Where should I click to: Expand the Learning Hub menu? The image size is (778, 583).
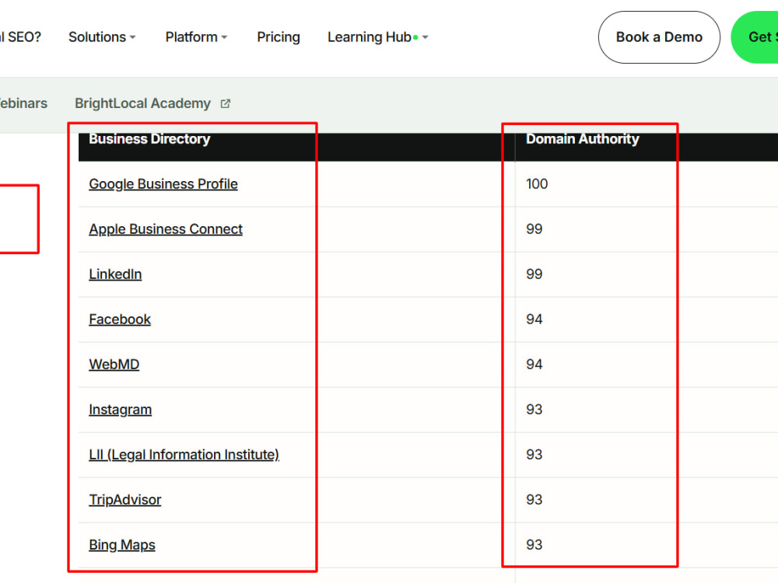(x=377, y=37)
